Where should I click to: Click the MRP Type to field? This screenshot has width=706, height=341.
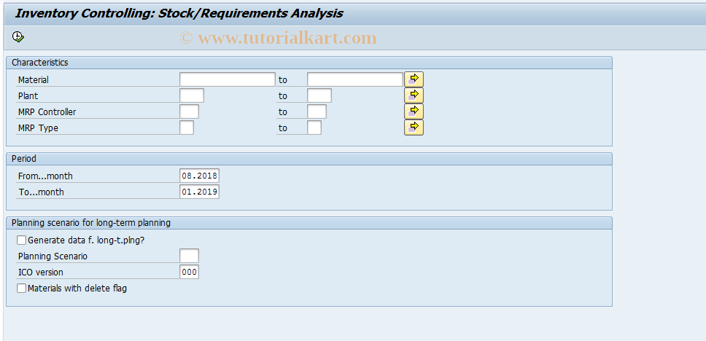(314, 128)
